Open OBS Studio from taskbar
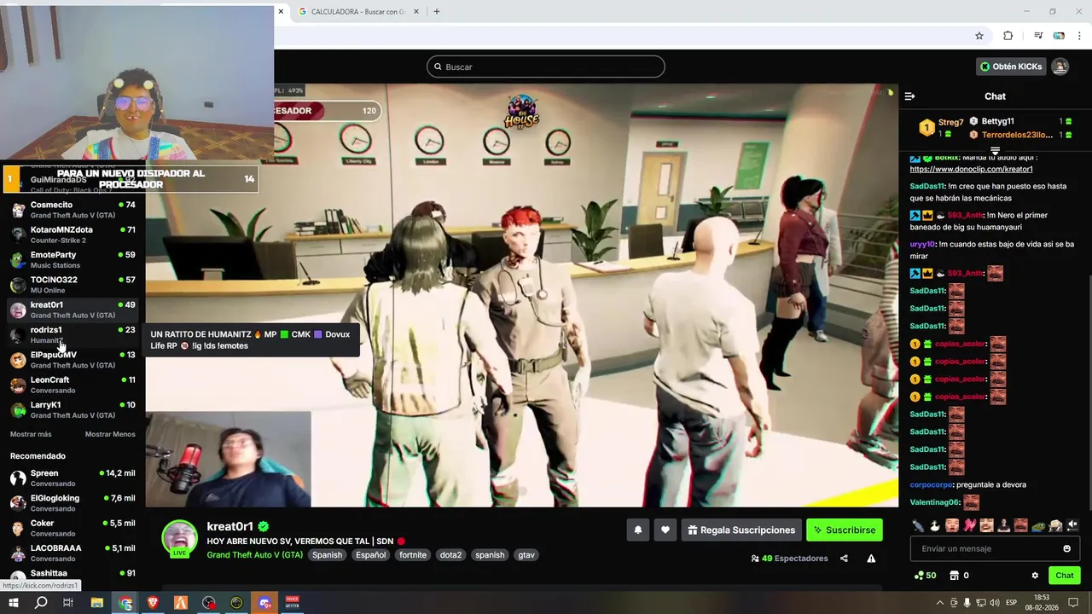The image size is (1092, 614). click(x=209, y=603)
